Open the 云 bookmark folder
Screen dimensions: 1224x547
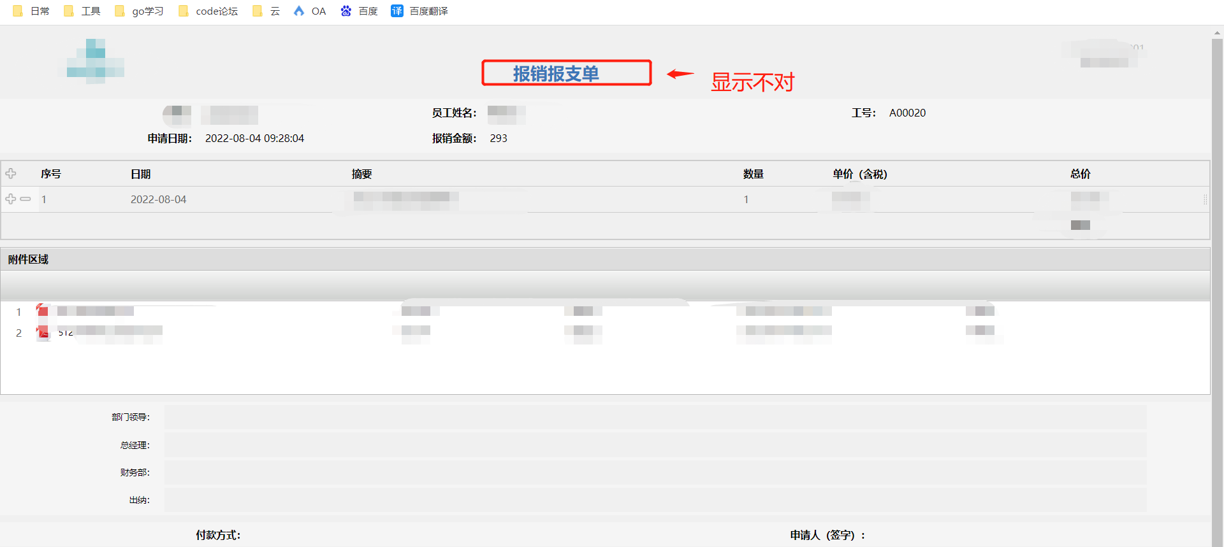[266, 11]
